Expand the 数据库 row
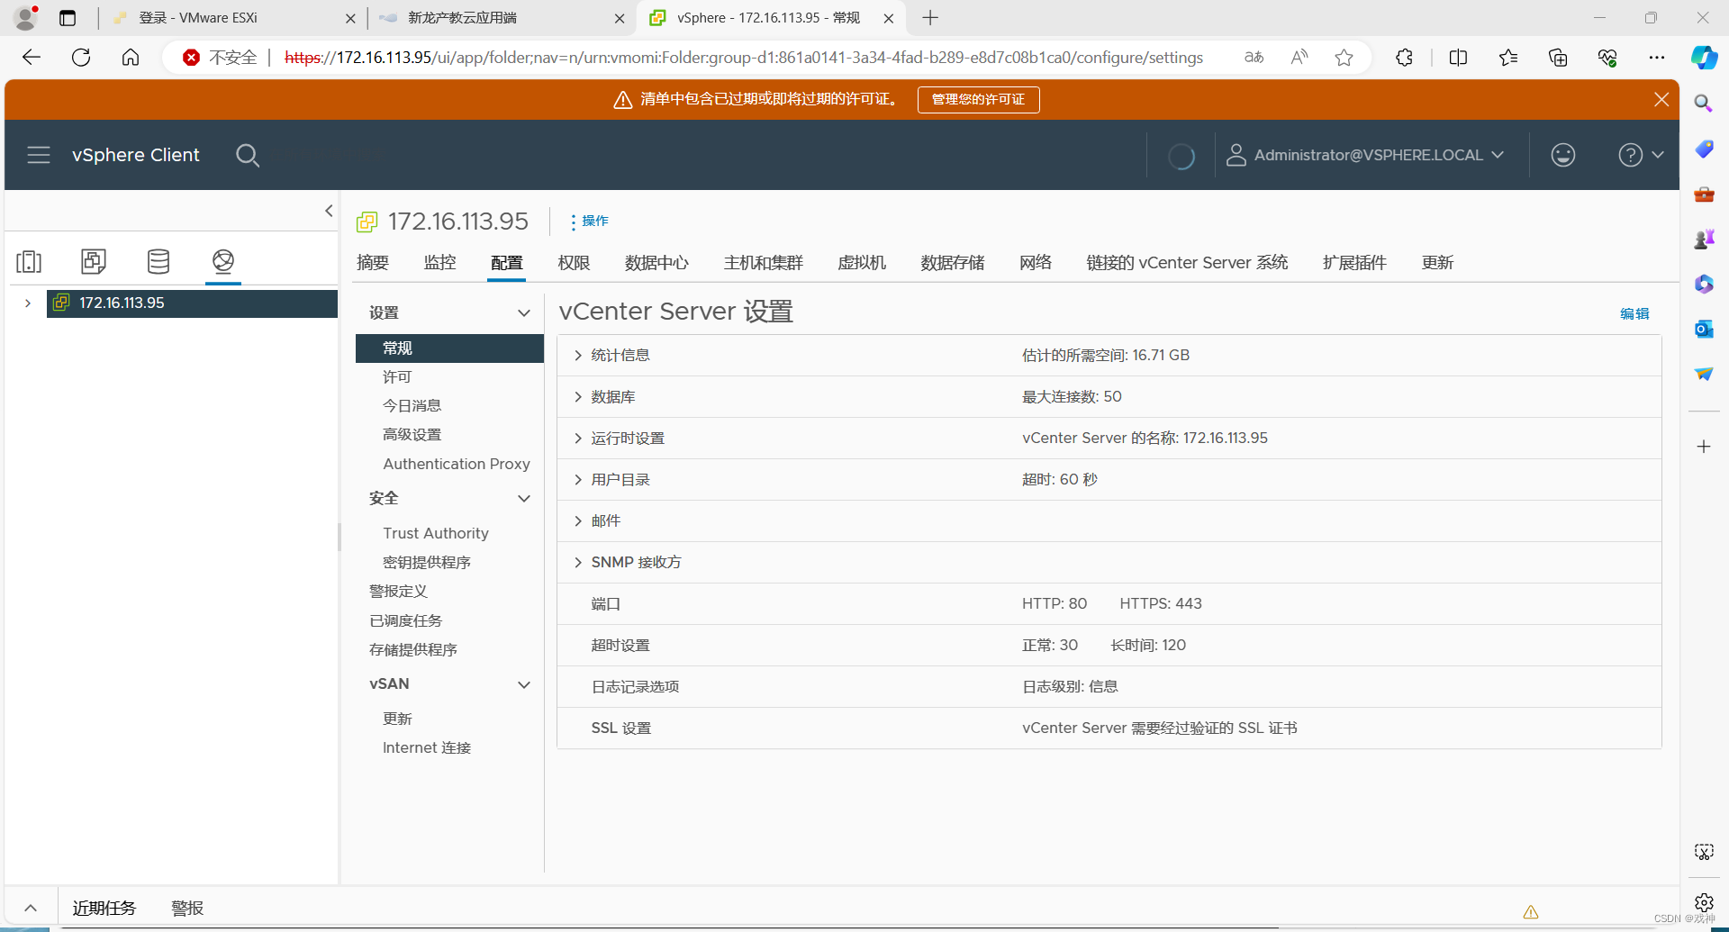This screenshot has height=932, width=1729. pos(578,396)
